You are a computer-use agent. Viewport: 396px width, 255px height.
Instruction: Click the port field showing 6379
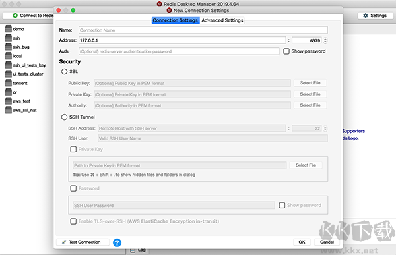(x=307, y=40)
